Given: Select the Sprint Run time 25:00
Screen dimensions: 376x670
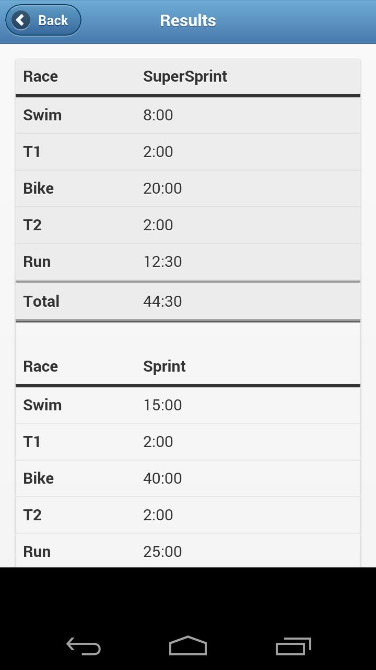Looking at the screenshot, I should [162, 552].
